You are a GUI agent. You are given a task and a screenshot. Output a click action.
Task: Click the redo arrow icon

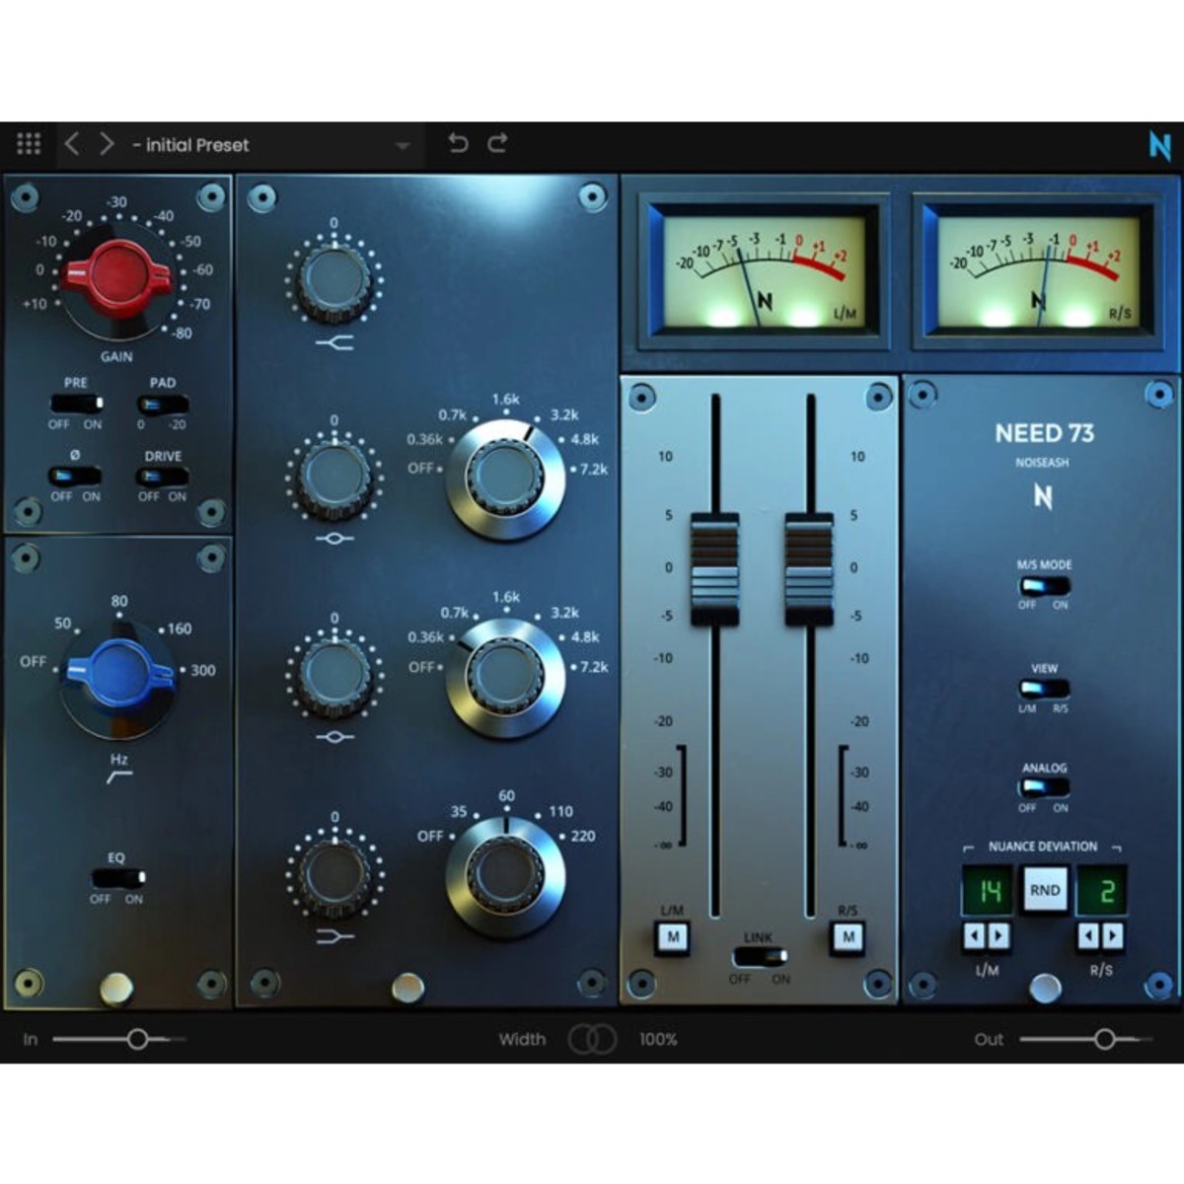498,143
